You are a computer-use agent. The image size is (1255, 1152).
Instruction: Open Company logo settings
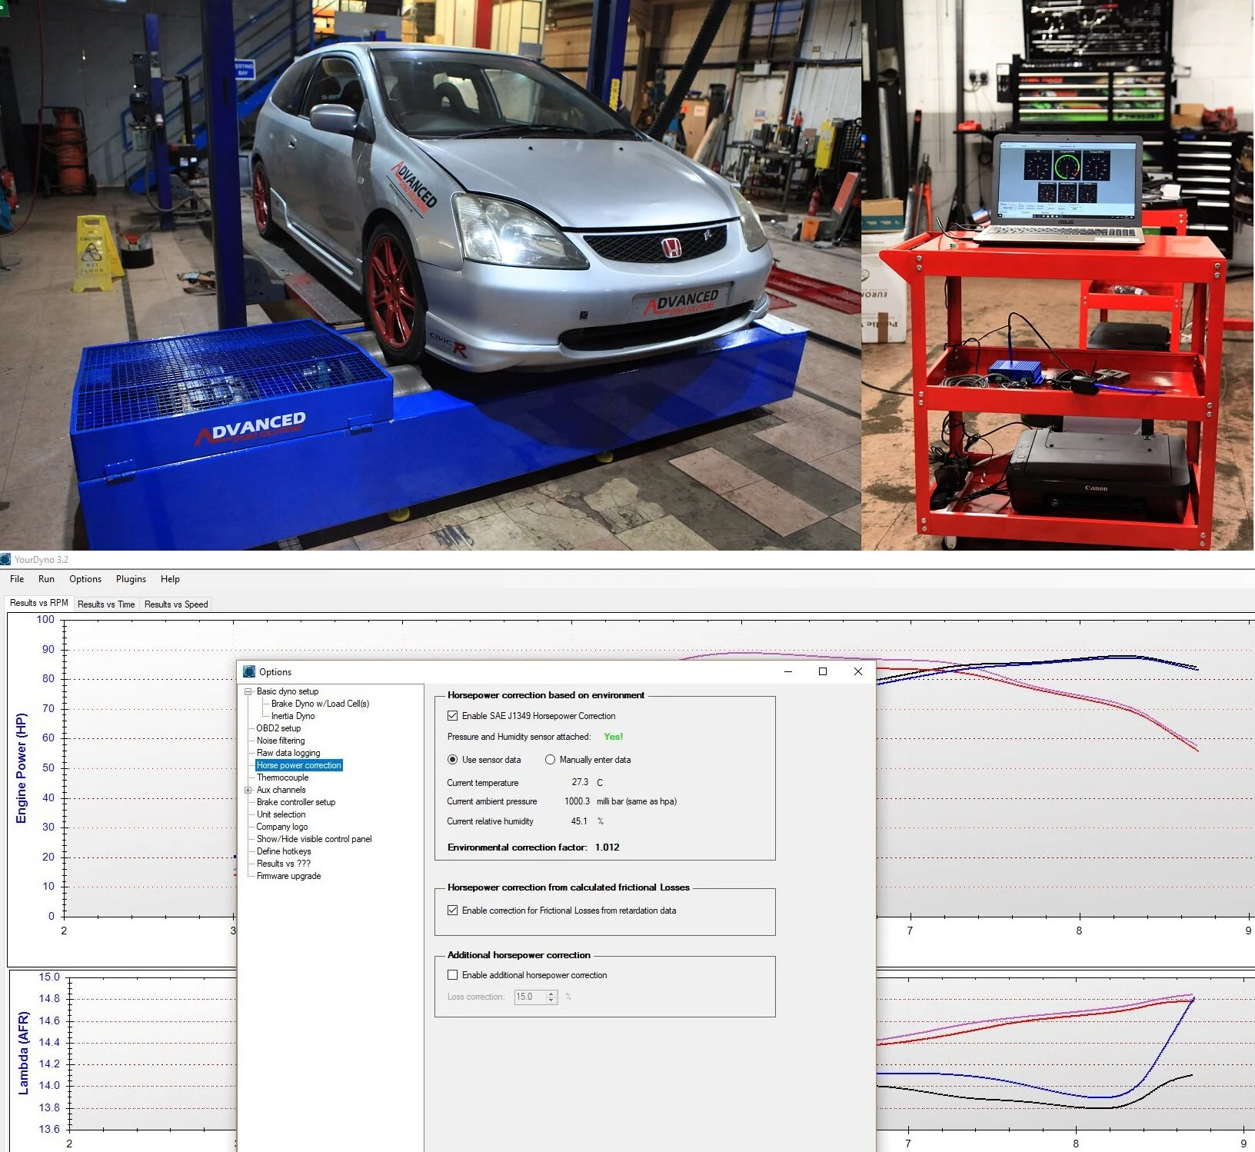[282, 827]
